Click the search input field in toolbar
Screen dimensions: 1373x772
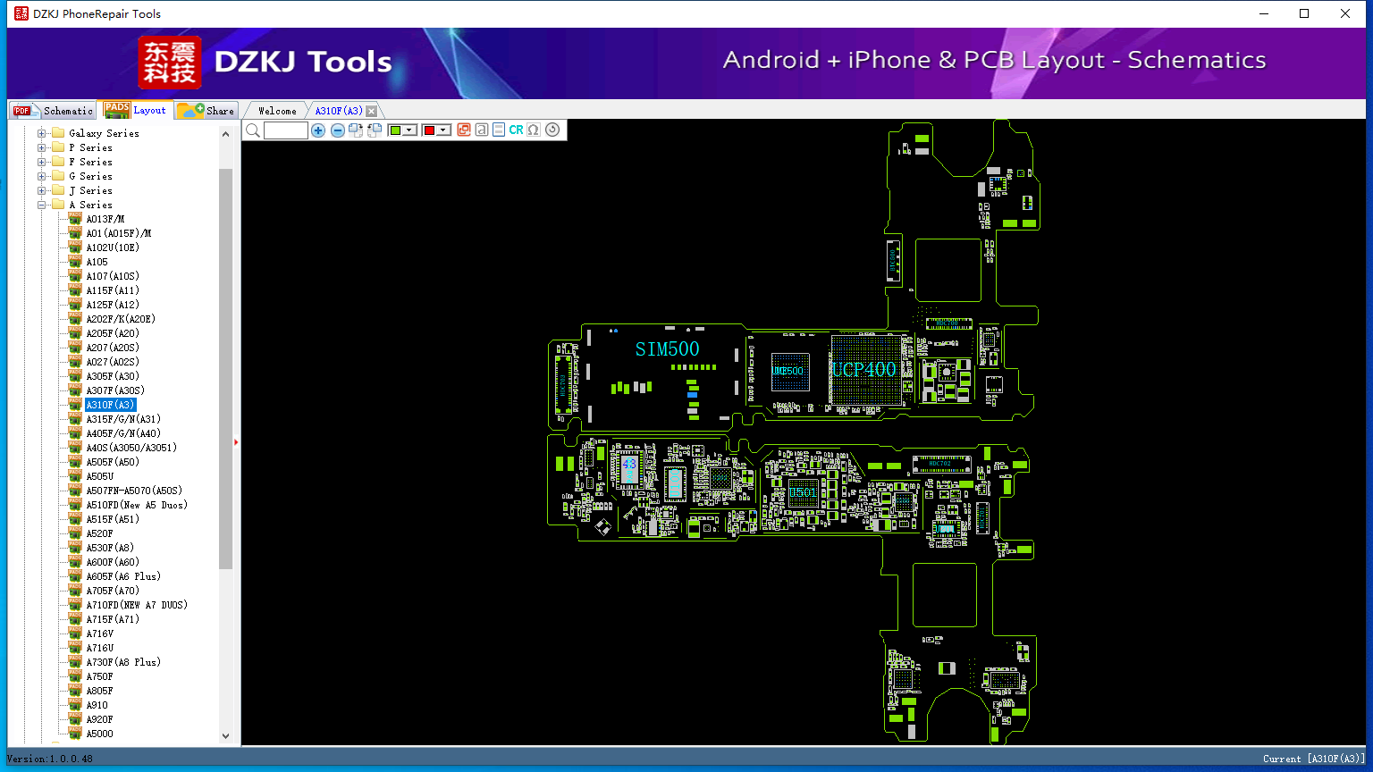286,130
